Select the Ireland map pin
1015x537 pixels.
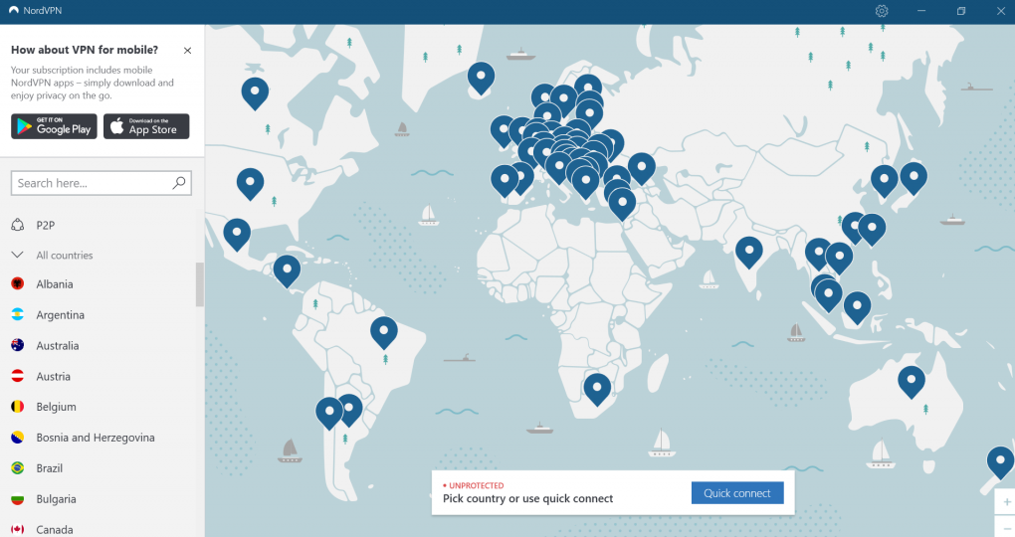pyautogui.click(x=503, y=132)
